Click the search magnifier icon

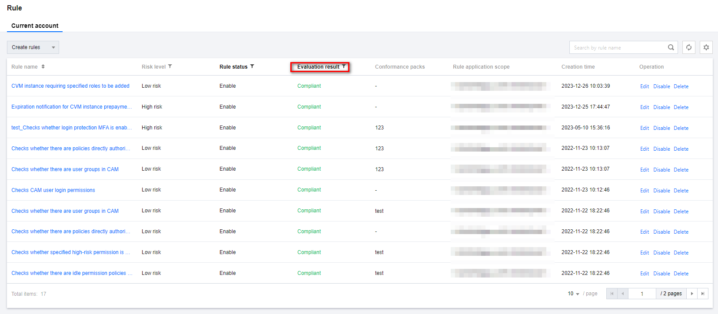click(x=671, y=47)
